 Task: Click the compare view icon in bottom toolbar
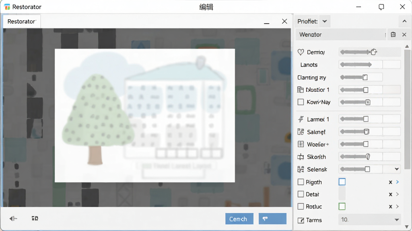35,219
